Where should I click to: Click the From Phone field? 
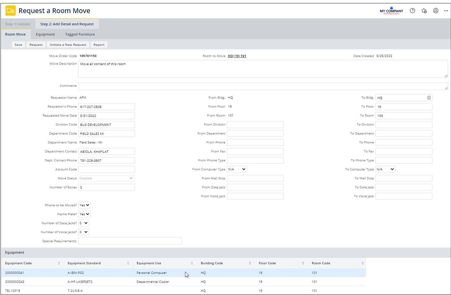point(255,143)
